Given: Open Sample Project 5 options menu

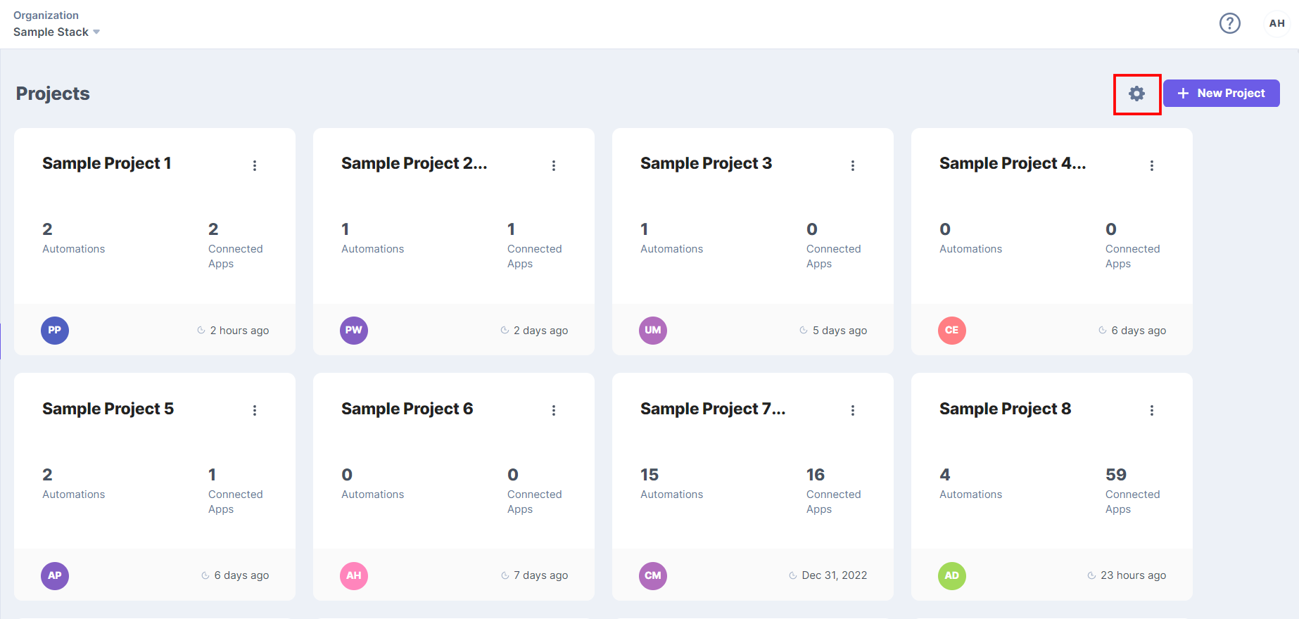Looking at the screenshot, I should [255, 410].
